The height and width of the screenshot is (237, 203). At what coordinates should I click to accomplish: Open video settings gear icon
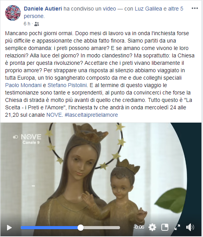(152, 227)
